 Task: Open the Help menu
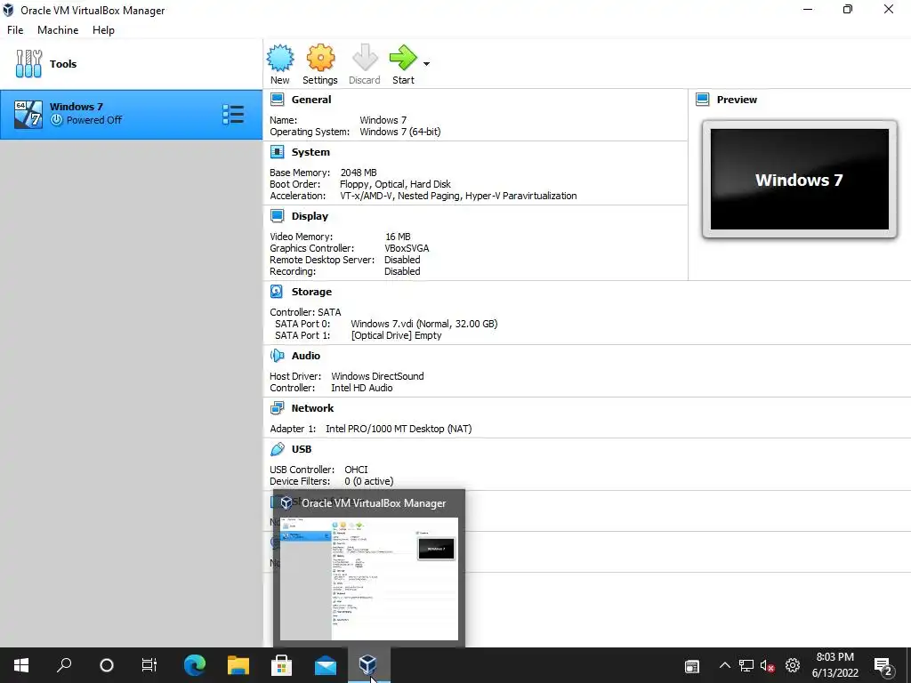103,30
